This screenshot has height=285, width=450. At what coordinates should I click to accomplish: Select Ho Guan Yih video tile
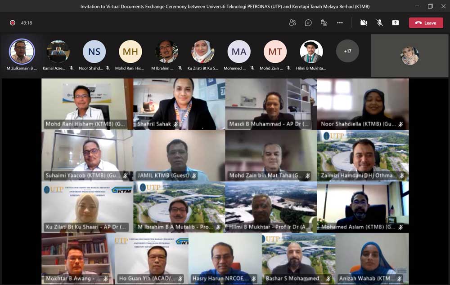[x=152, y=259]
